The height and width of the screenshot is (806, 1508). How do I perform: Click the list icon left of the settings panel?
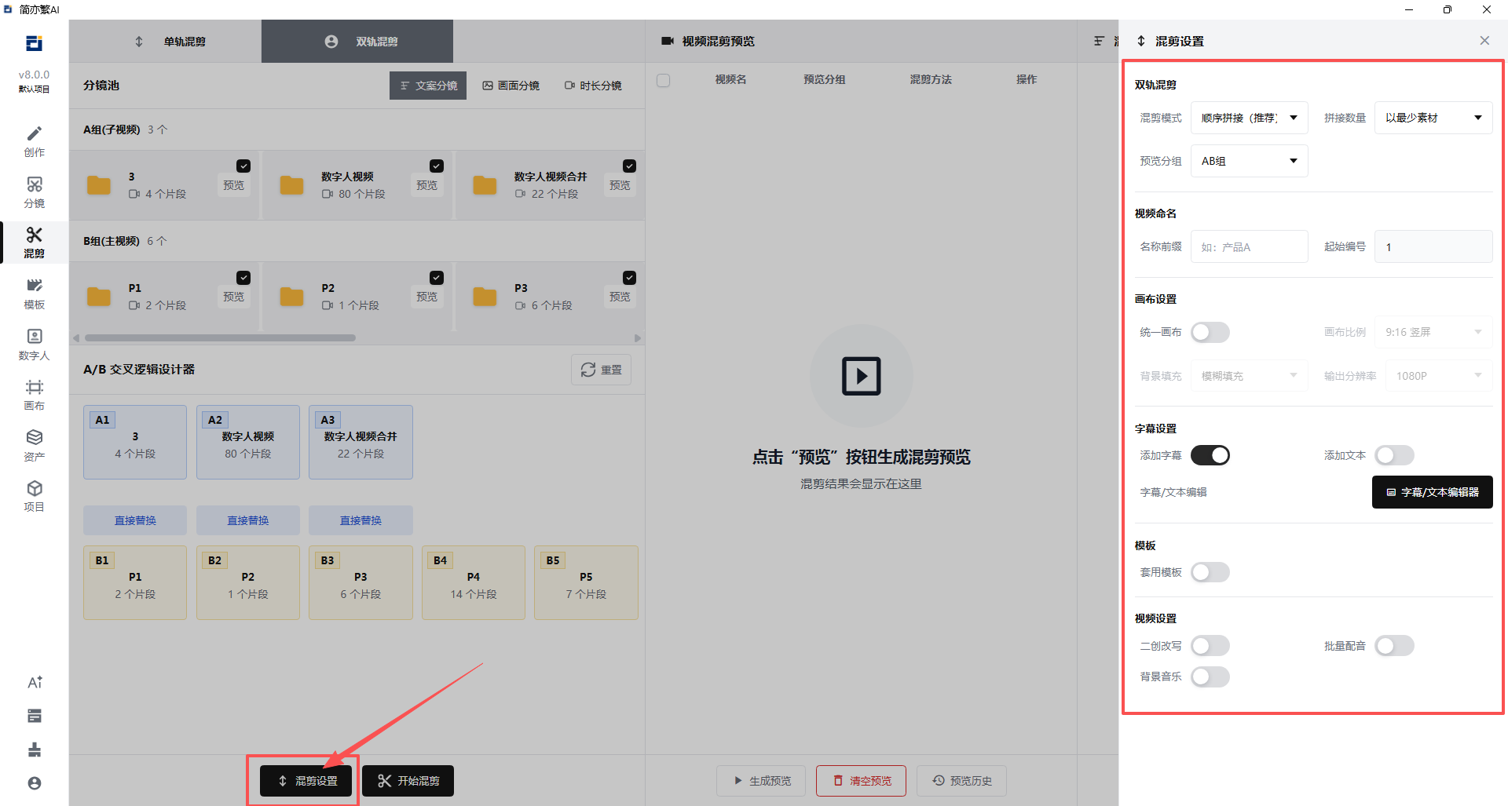(x=1099, y=41)
